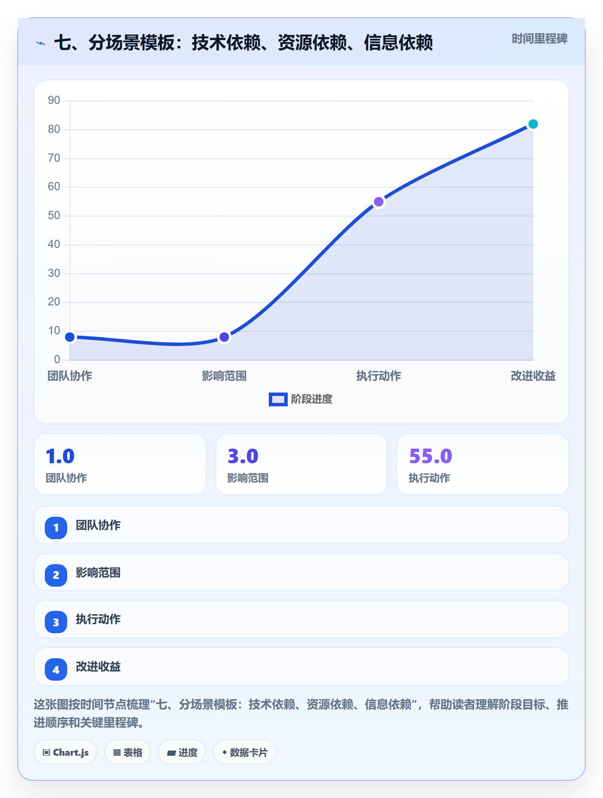The image size is (603, 798).
Task: Click the header title 七、分场景模板
Action: tap(243, 43)
